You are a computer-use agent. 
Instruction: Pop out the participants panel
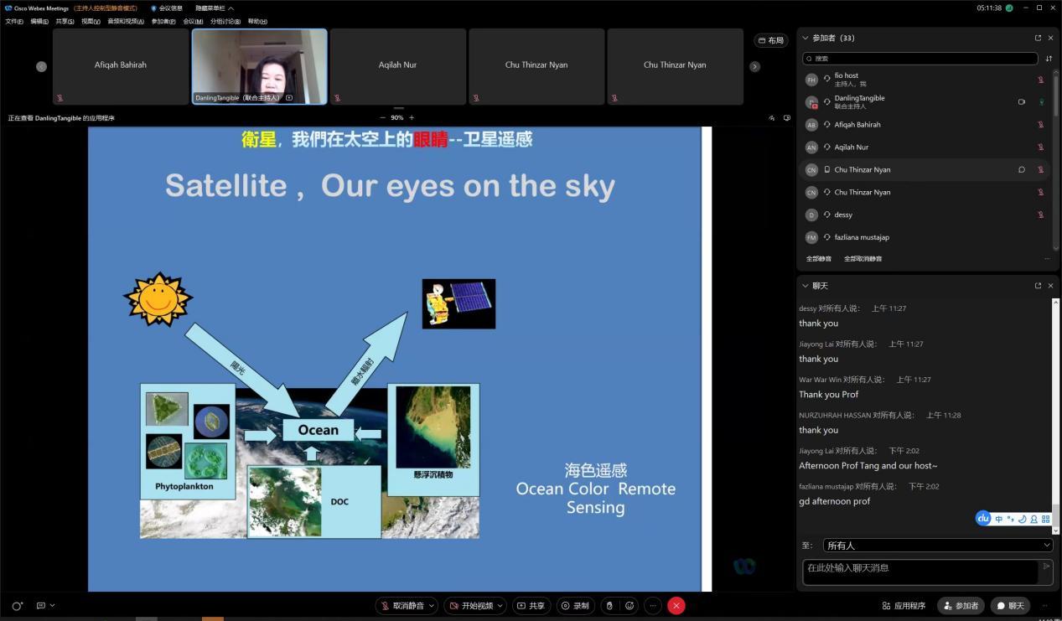1038,38
